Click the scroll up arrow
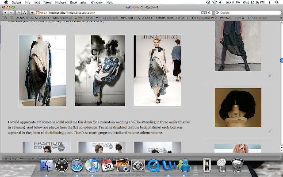The height and width of the screenshot is (177, 283). (x=282, y=147)
